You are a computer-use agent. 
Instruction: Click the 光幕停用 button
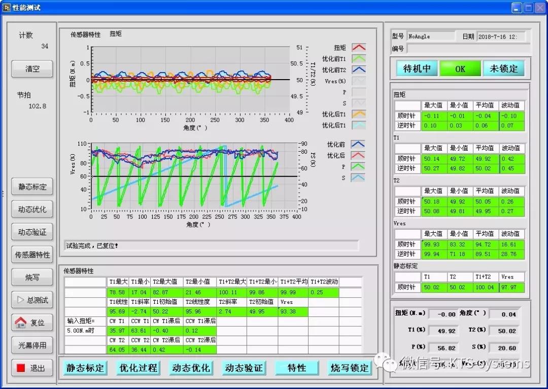click(32, 345)
